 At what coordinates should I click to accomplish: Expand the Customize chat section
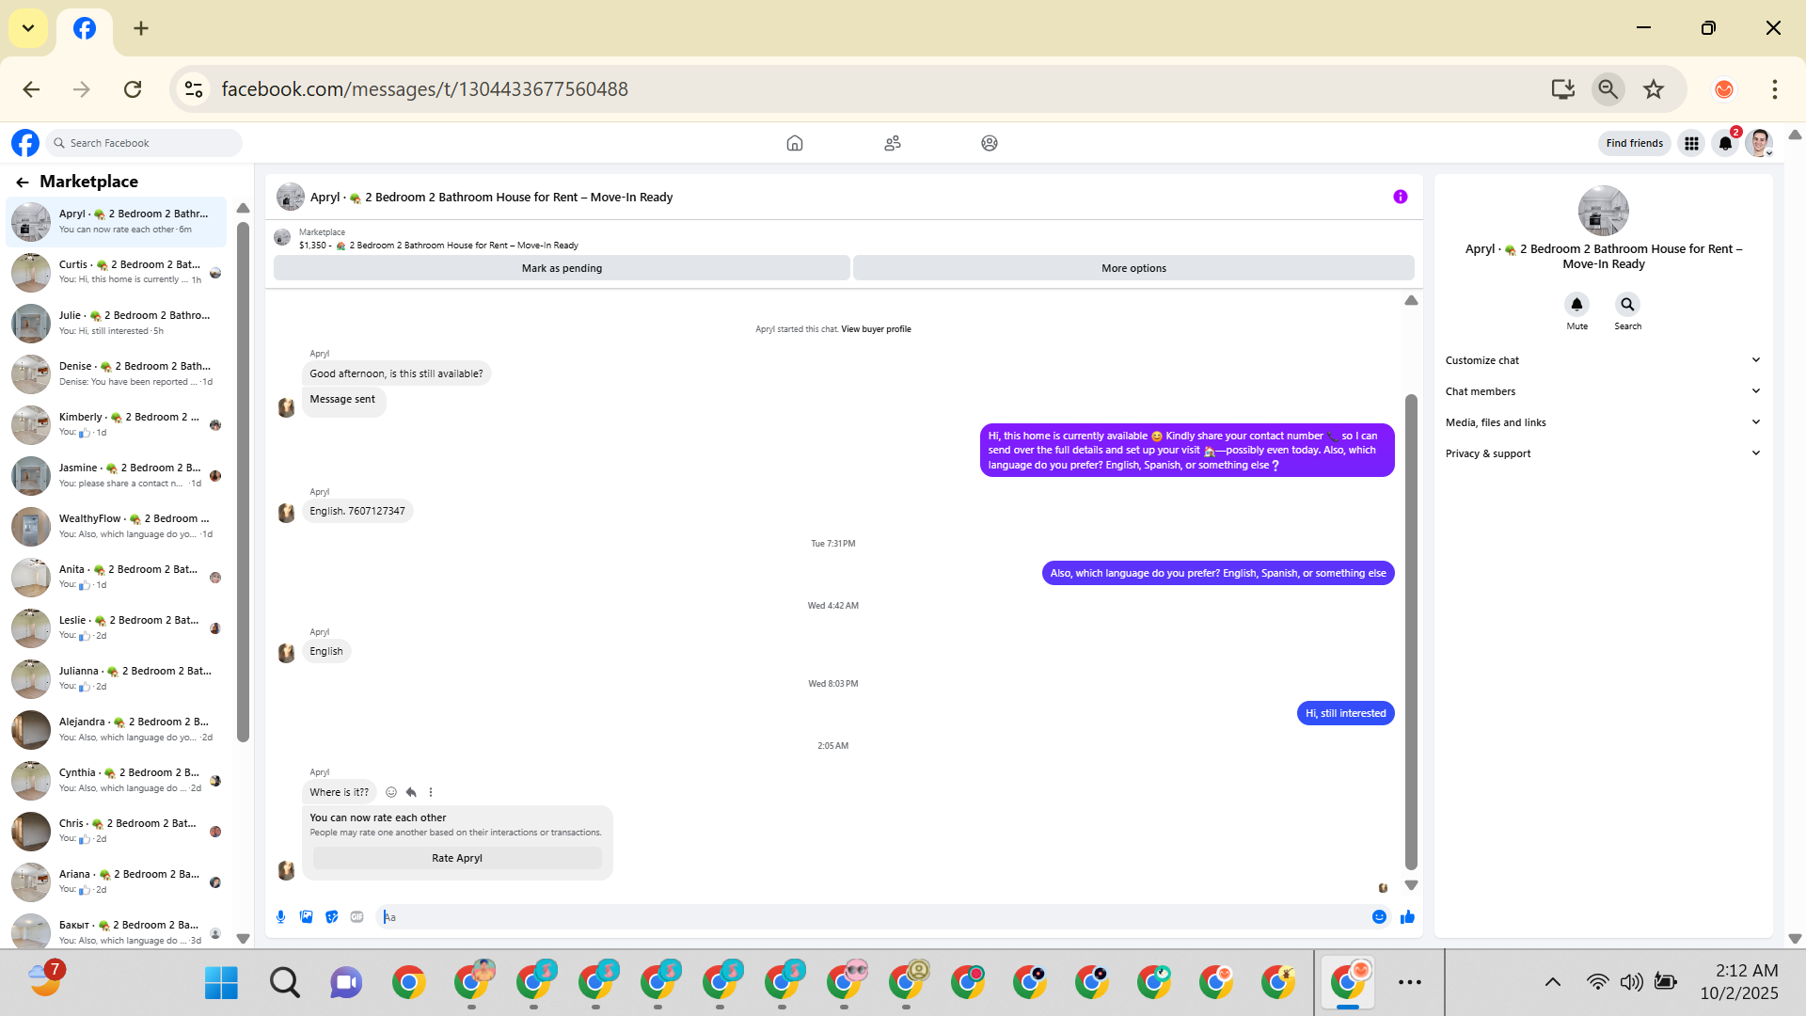click(1602, 360)
